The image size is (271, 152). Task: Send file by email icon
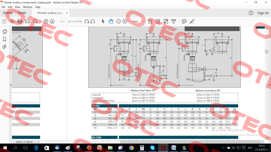tap(28, 21)
